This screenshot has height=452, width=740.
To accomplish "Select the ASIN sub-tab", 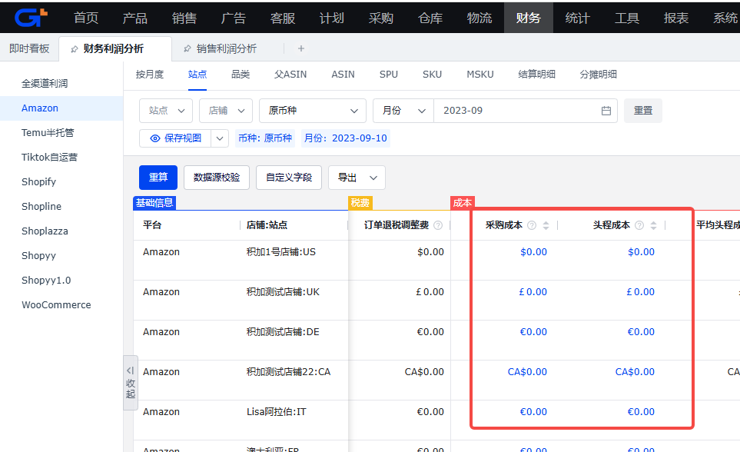I will 343,74.
